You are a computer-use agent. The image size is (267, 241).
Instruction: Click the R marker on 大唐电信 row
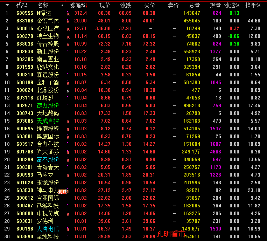(x=68, y=229)
